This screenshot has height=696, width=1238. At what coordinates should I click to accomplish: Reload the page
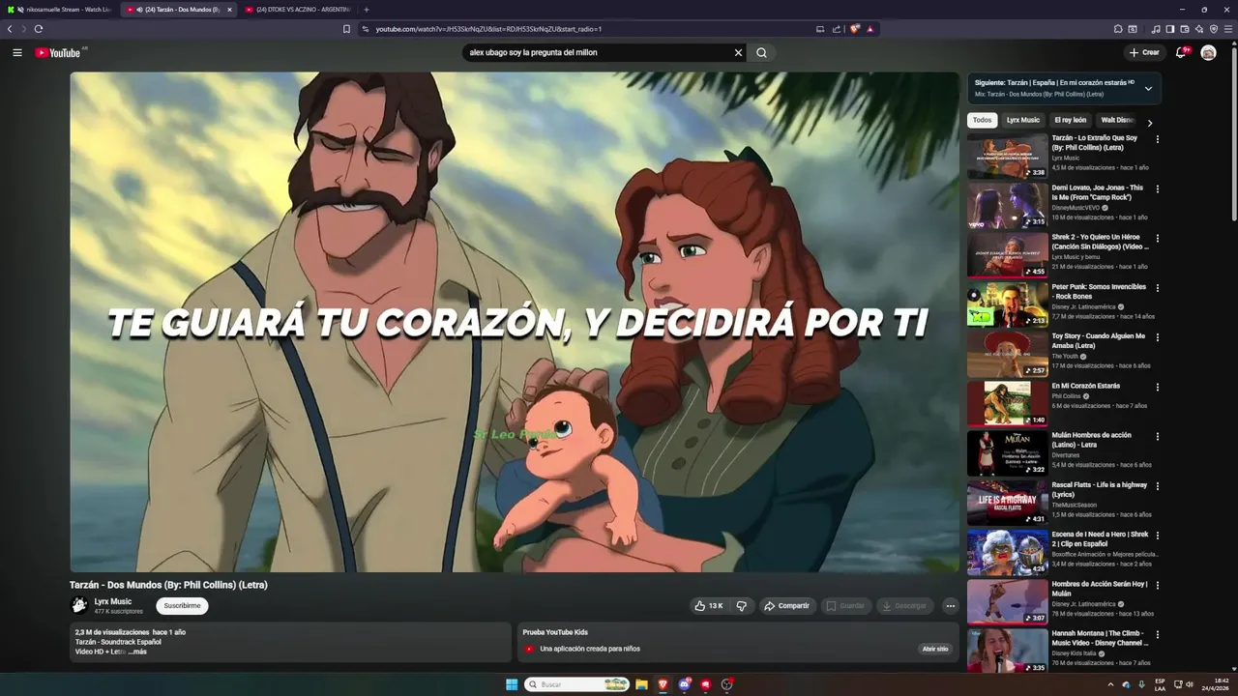pyautogui.click(x=39, y=29)
